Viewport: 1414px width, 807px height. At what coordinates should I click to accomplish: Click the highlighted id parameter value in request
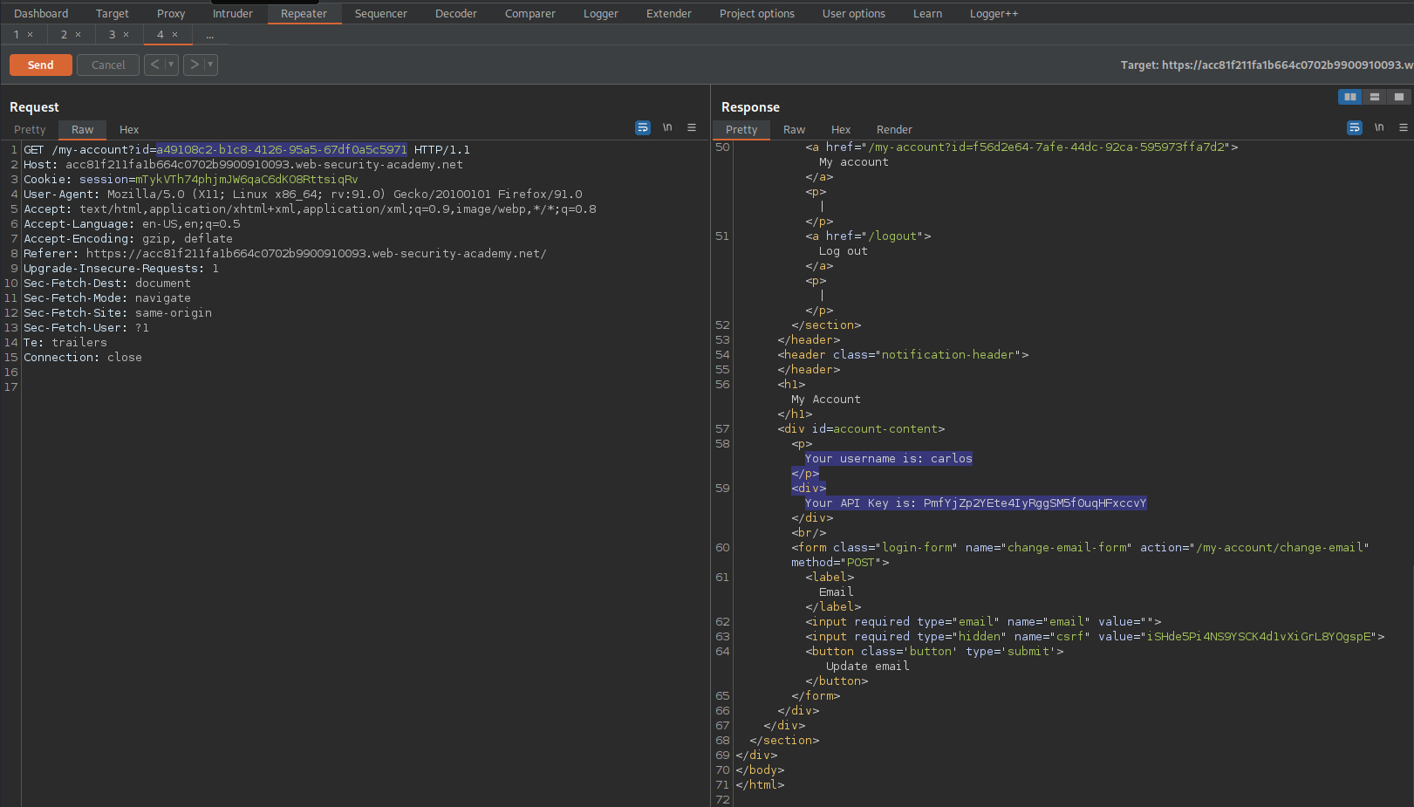282,150
